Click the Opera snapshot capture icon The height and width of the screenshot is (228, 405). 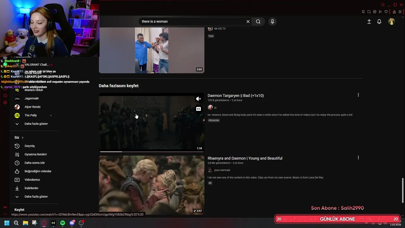pos(369,12)
